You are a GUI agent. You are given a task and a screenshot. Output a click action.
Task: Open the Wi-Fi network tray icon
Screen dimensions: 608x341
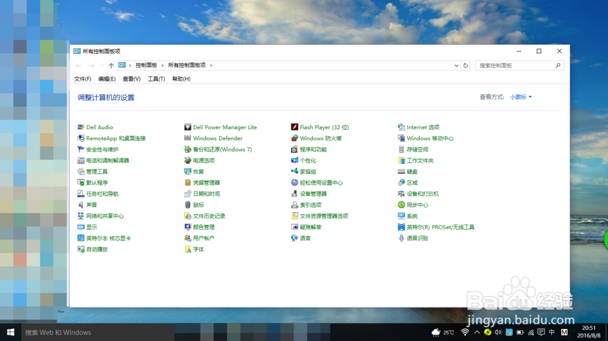[x=465, y=332]
